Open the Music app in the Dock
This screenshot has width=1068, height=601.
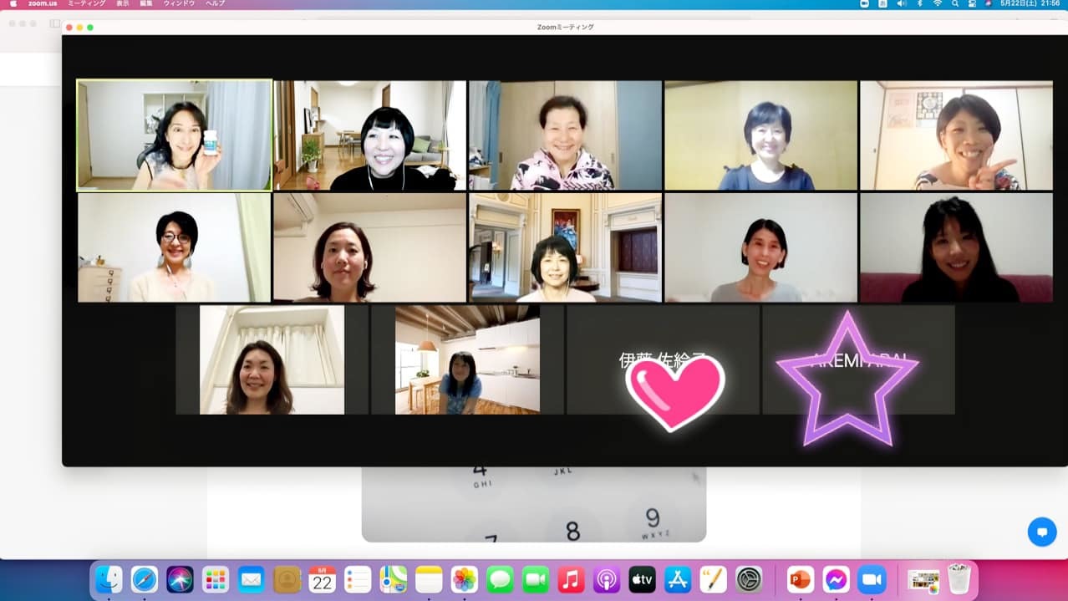[571, 579]
